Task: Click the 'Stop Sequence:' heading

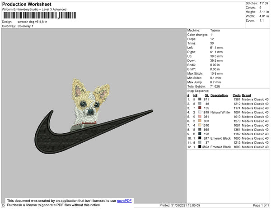Action: (198, 91)
